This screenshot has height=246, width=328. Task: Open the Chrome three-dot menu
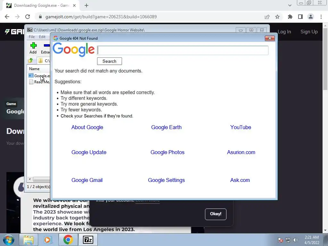click(x=321, y=17)
